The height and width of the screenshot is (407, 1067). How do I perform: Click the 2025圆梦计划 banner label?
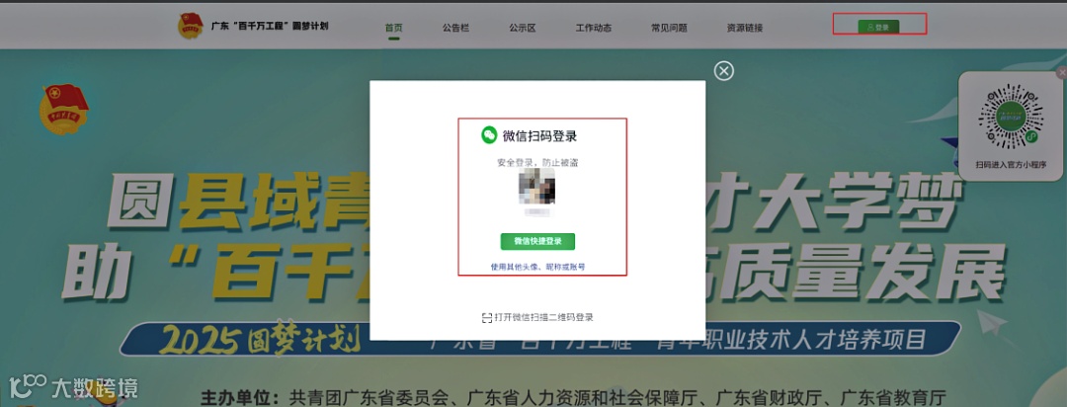[259, 339]
